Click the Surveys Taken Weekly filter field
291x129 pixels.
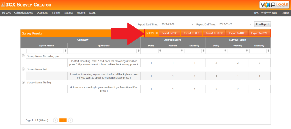tap(236, 51)
